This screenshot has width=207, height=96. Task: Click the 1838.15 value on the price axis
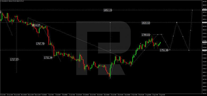[x=204, y=15]
